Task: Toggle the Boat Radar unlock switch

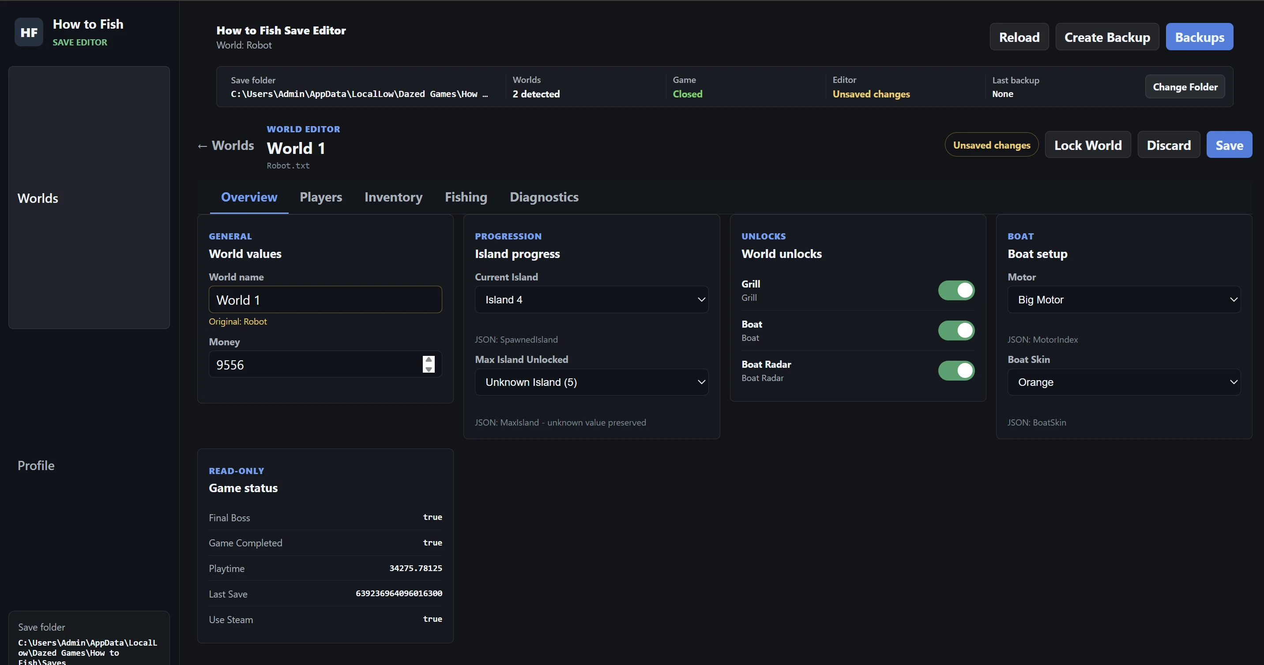Action: (956, 371)
